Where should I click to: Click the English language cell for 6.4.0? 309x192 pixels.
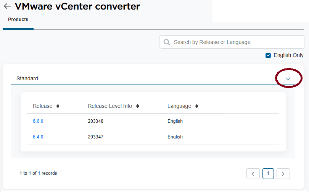[x=175, y=137]
